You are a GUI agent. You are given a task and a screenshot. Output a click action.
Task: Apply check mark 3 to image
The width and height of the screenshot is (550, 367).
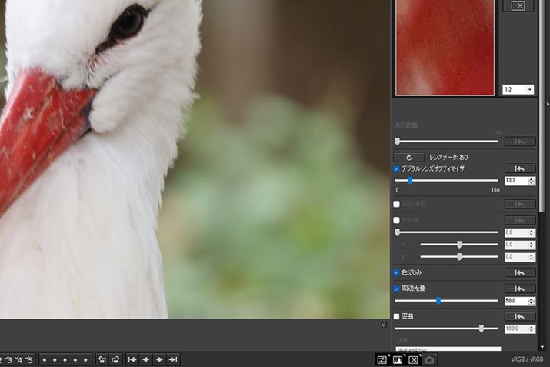pyautogui.click(x=8, y=359)
